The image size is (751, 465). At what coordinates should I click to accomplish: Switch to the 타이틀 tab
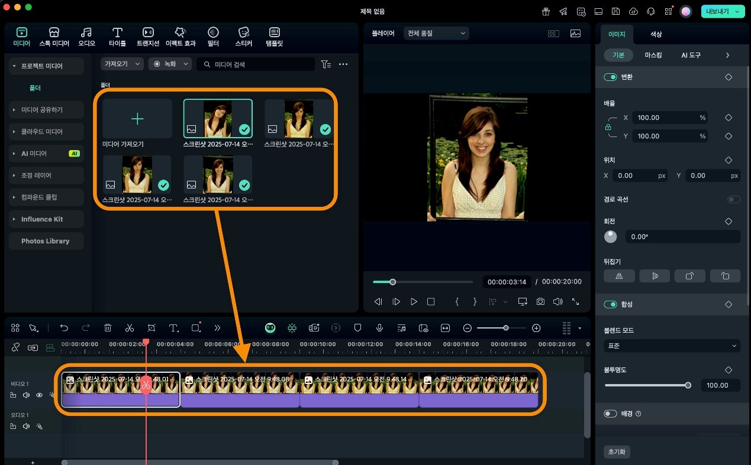click(117, 37)
